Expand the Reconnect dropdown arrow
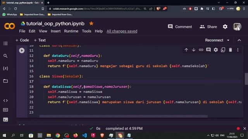Viewport: 248px width, 139px height. 228,40
